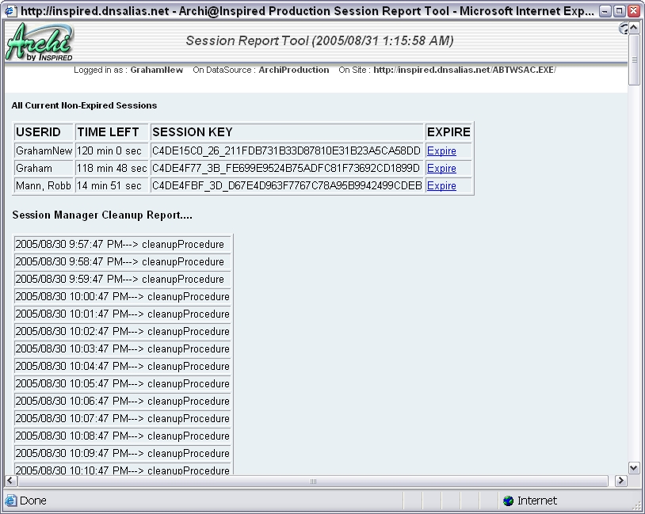Image resolution: width=645 pixels, height=514 pixels.
Task: Click the vertical scrollbar thumb
Action: pyautogui.click(x=633, y=60)
